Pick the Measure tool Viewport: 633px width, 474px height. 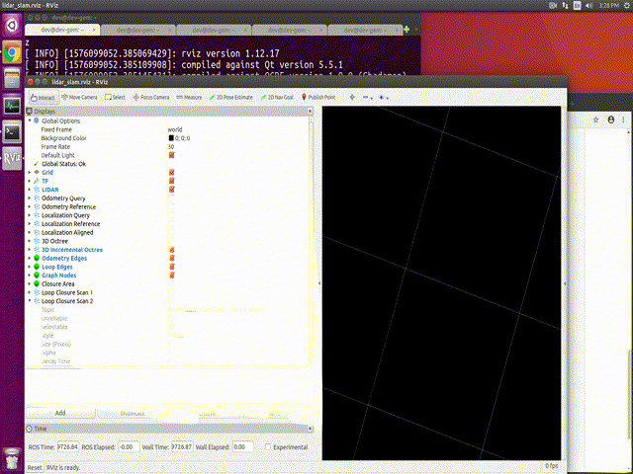point(188,98)
